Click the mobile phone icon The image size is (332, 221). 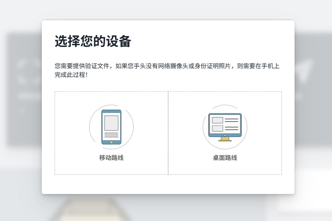(111, 127)
